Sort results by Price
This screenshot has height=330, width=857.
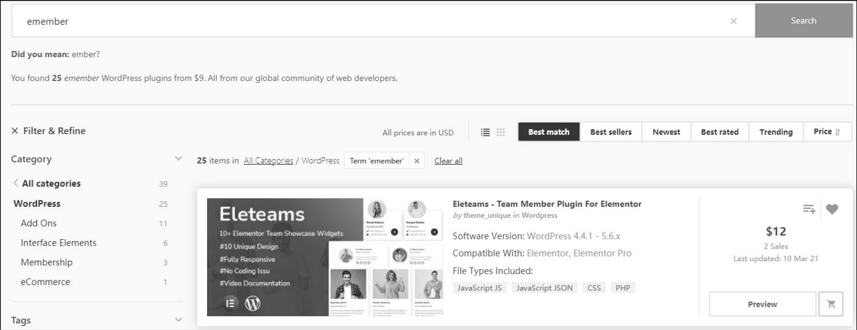coord(828,132)
